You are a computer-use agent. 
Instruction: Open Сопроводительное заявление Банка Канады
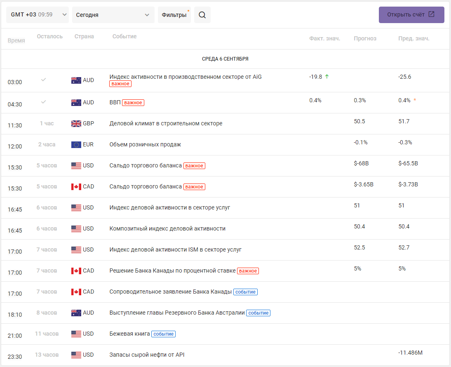171,292
